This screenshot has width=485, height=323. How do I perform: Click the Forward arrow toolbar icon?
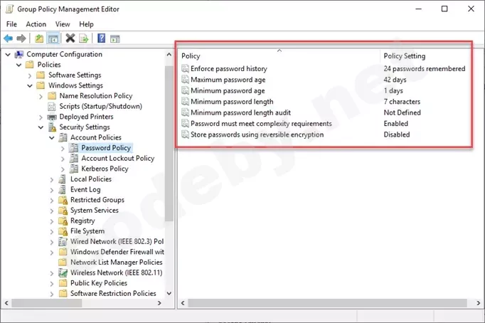(21, 38)
